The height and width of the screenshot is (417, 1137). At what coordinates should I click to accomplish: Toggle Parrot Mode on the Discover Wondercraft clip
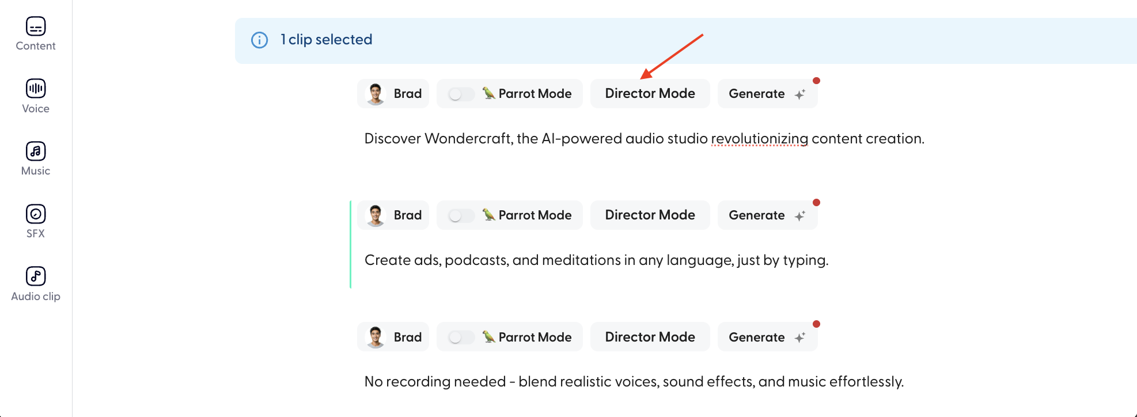(461, 94)
